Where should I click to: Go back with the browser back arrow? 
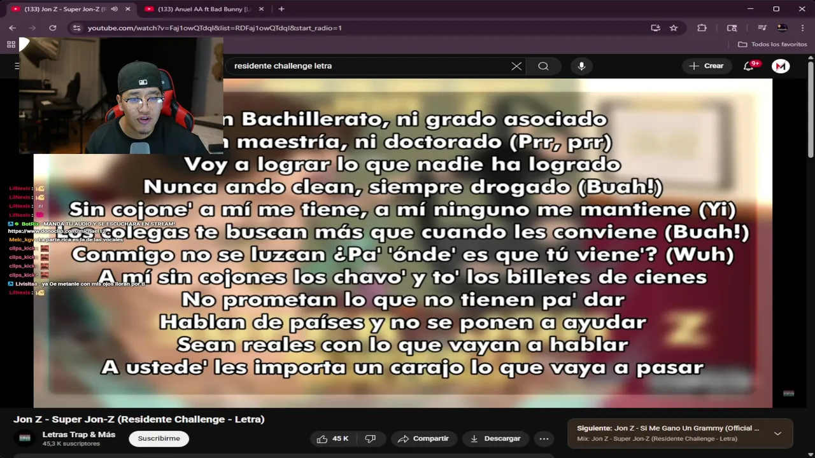12,28
